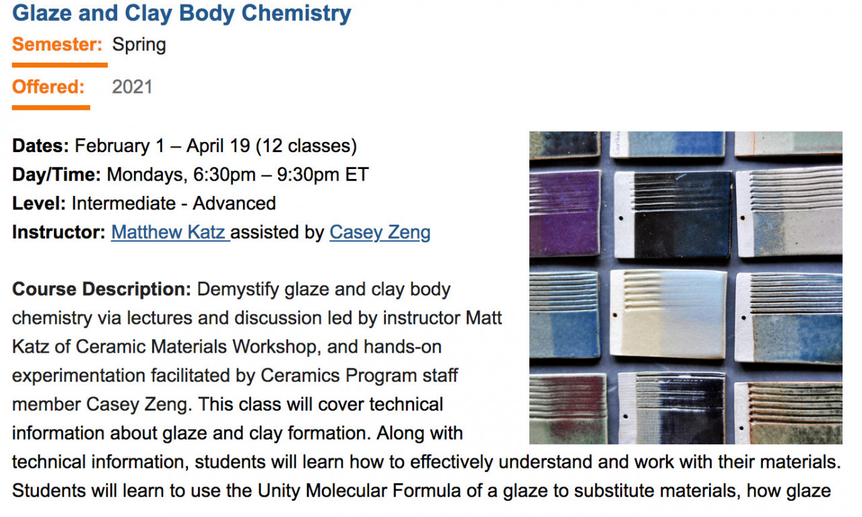This screenshot has width=862, height=517.
Task: Select the orange Semester label
Action: point(57,45)
